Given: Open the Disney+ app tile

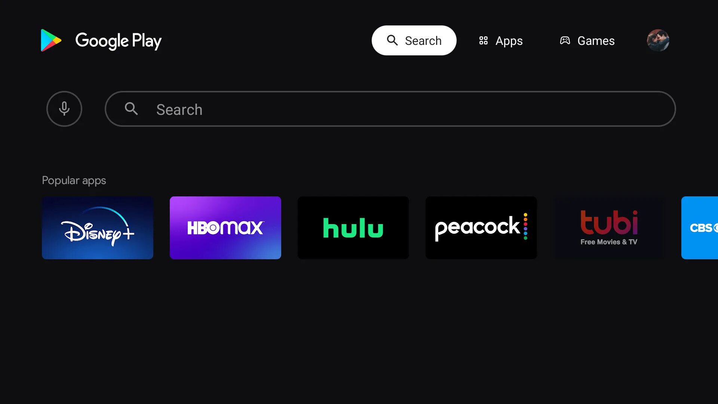Looking at the screenshot, I should tap(98, 228).
